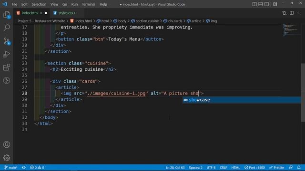The width and height of the screenshot is (305, 171).
Task: Click the main branch indicator
Action: point(10,168)
